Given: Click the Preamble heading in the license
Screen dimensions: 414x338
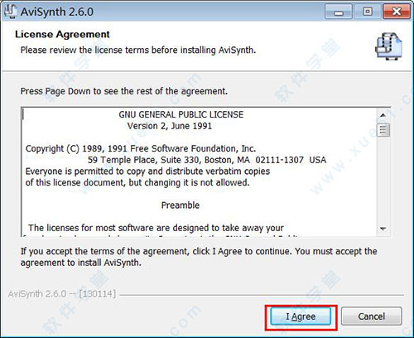Looking at the screenshot, I should (181, 205).
